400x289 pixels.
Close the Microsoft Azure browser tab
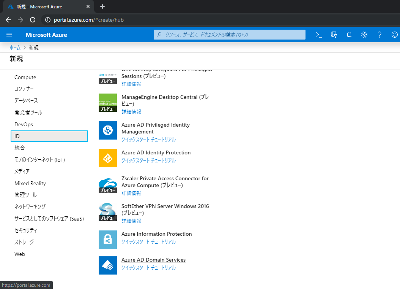[88, 6]
